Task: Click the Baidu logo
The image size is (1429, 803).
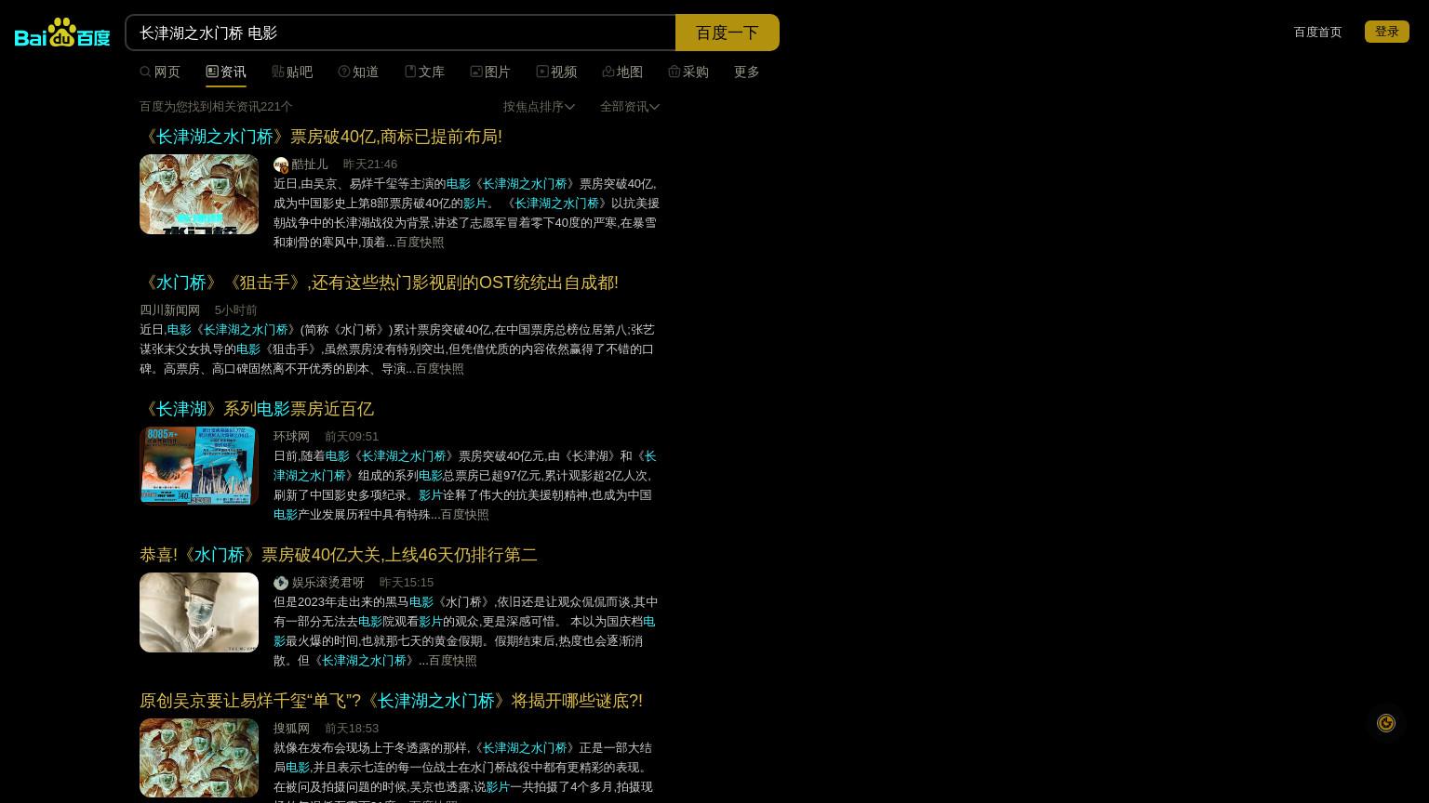Action: click(x=62, y=33)
